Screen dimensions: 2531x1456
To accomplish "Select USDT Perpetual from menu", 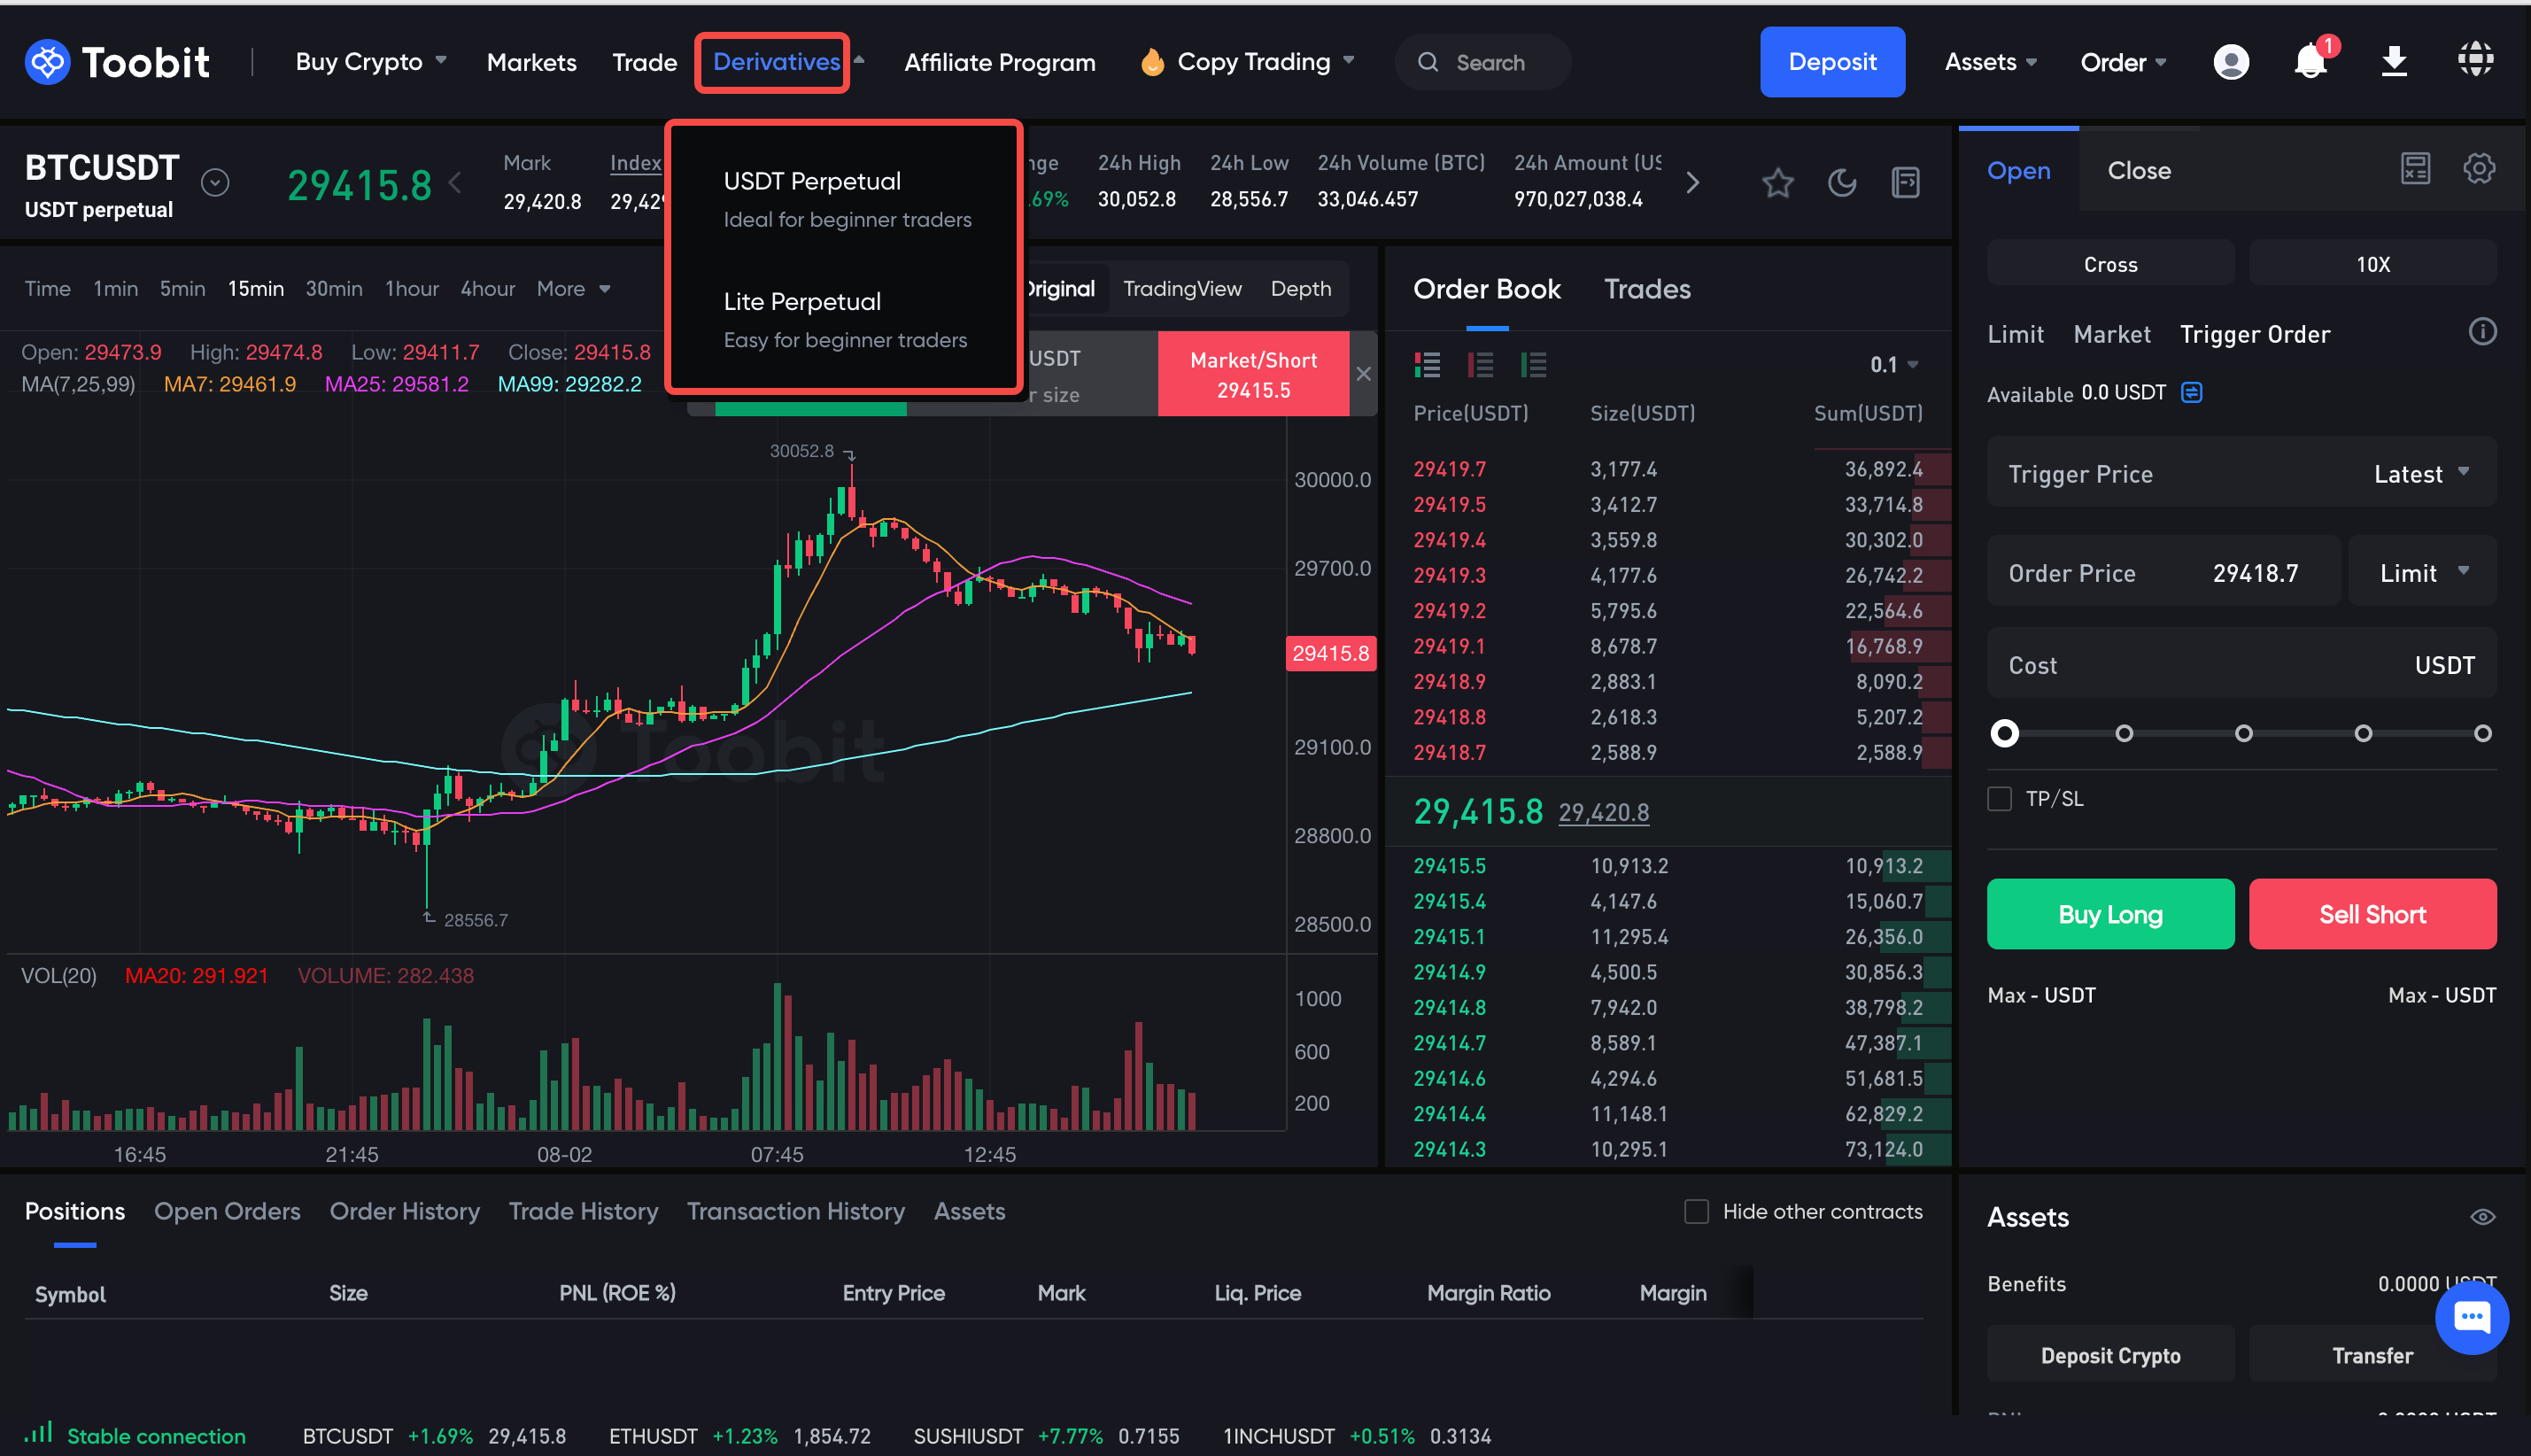I will [x=845, y=199].
